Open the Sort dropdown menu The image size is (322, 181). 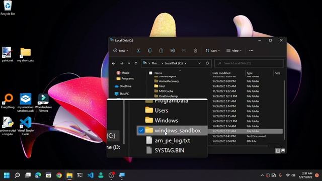(213, 50)
